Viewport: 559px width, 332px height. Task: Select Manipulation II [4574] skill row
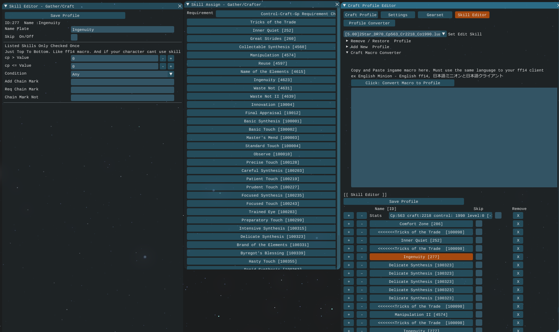coord(421,314)
